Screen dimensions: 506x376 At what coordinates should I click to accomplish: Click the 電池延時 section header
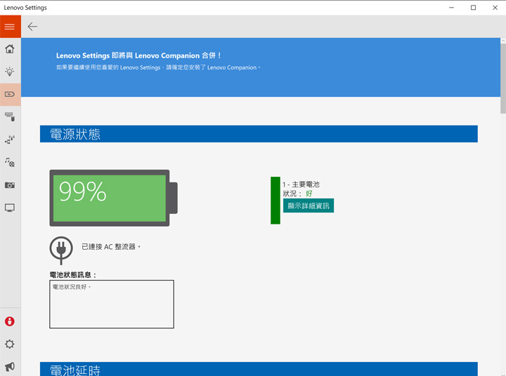259,369
